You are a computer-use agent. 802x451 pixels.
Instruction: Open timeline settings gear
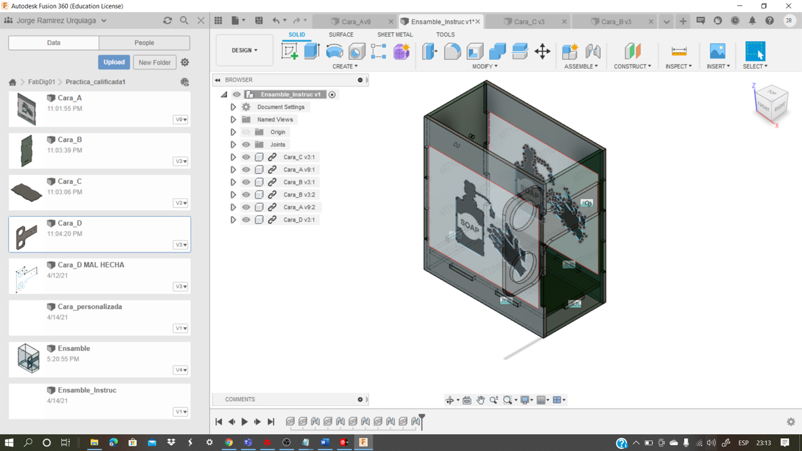point(791,421)
